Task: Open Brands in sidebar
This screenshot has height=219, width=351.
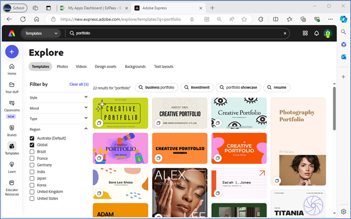Action: [x=12, y=131]
